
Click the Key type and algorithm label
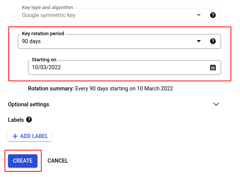pyautogui.click(x=47, y=8)
